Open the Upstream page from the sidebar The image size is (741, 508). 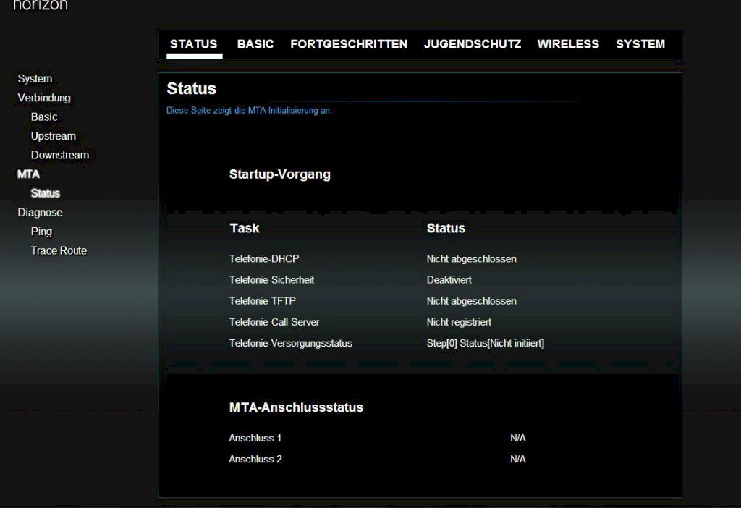pyautogui.click(x=53, y=136)
